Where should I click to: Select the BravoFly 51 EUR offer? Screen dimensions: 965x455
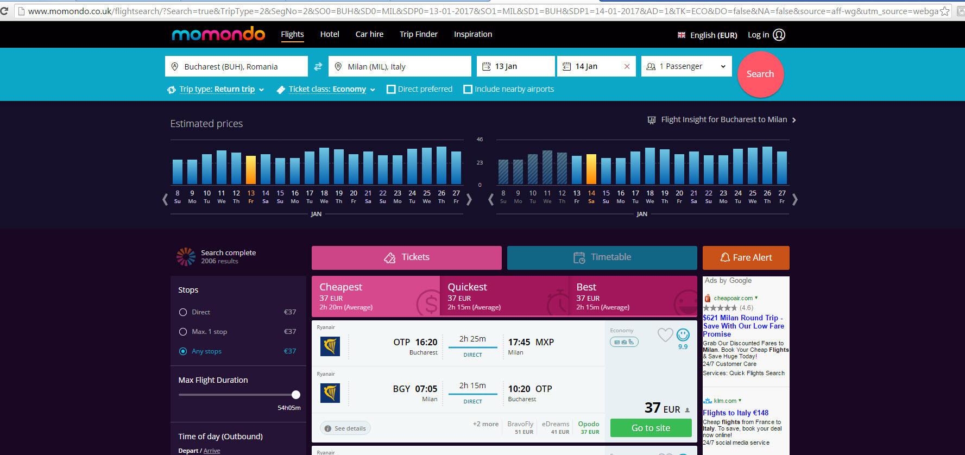pyautogui.click(x=520, y=428)
